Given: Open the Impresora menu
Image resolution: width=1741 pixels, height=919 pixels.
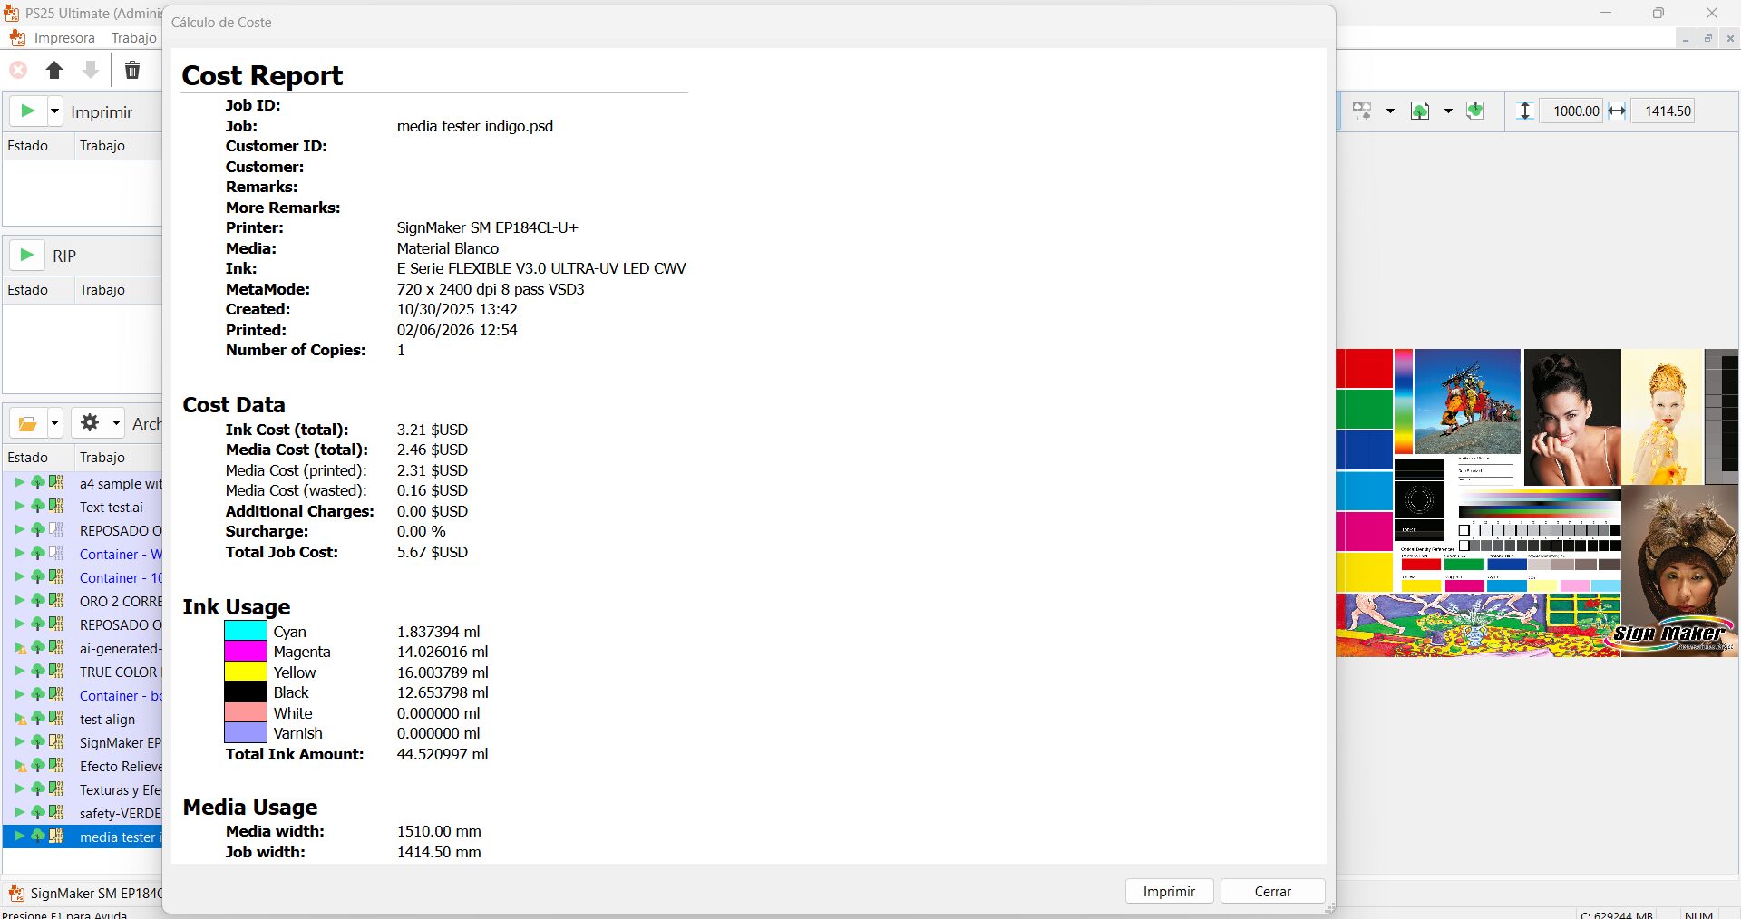Looking at the screenshot, I should [64, 38].
